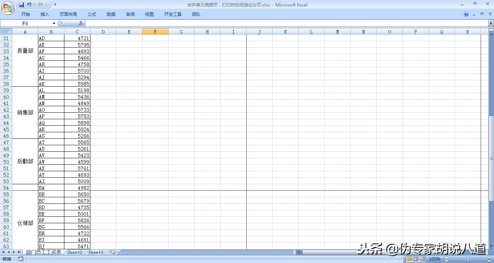Open the 数据 ribbon tab
The image size is (494, 263).
coord(111,14)
